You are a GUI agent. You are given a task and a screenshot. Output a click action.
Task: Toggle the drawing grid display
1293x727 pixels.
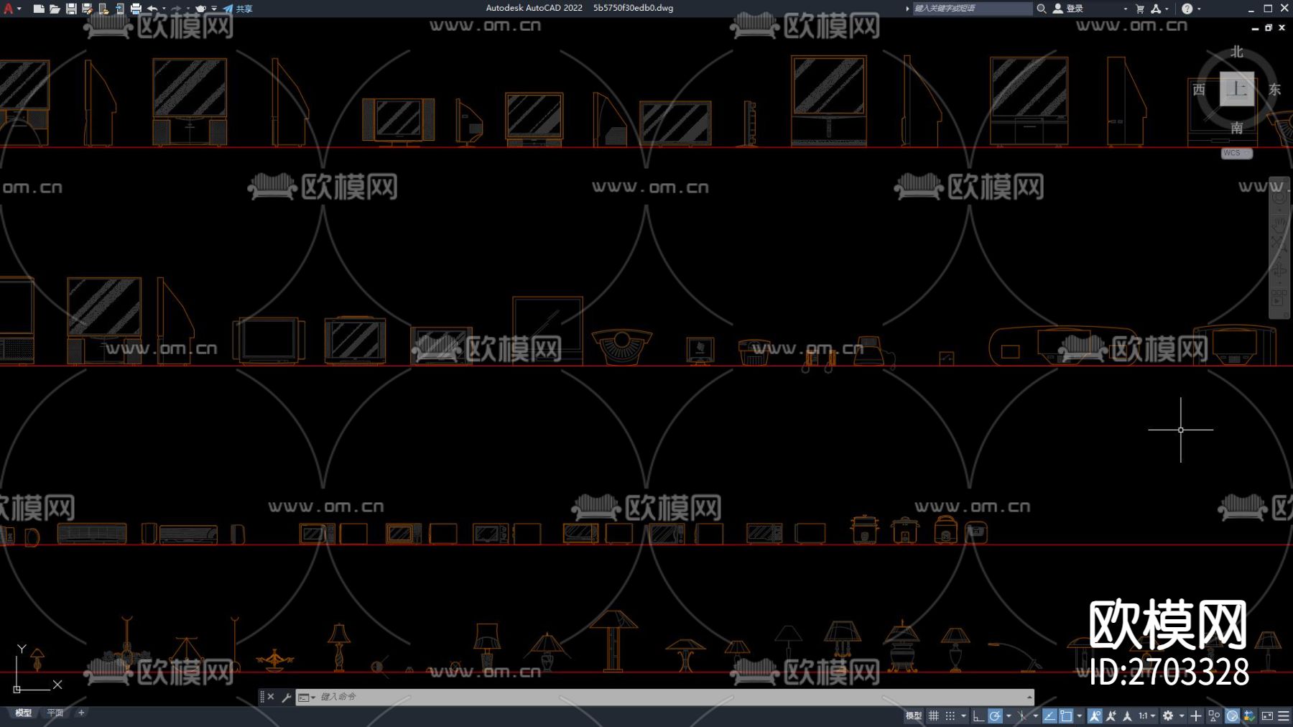pyautogui.click(x=934, y=716)
